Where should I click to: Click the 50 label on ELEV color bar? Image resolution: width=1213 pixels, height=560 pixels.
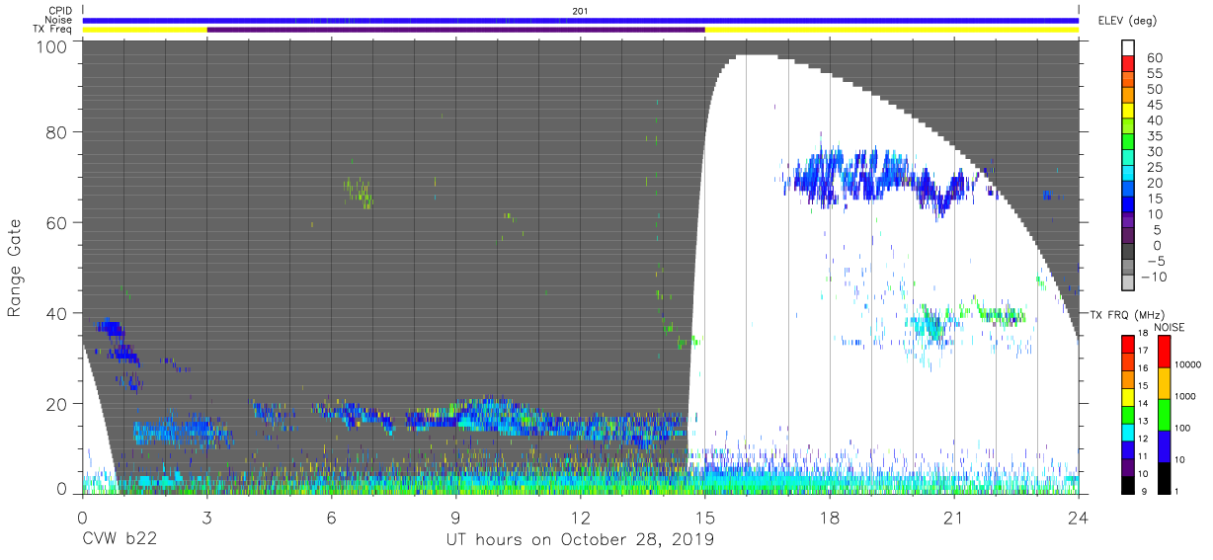point(1154,90)
